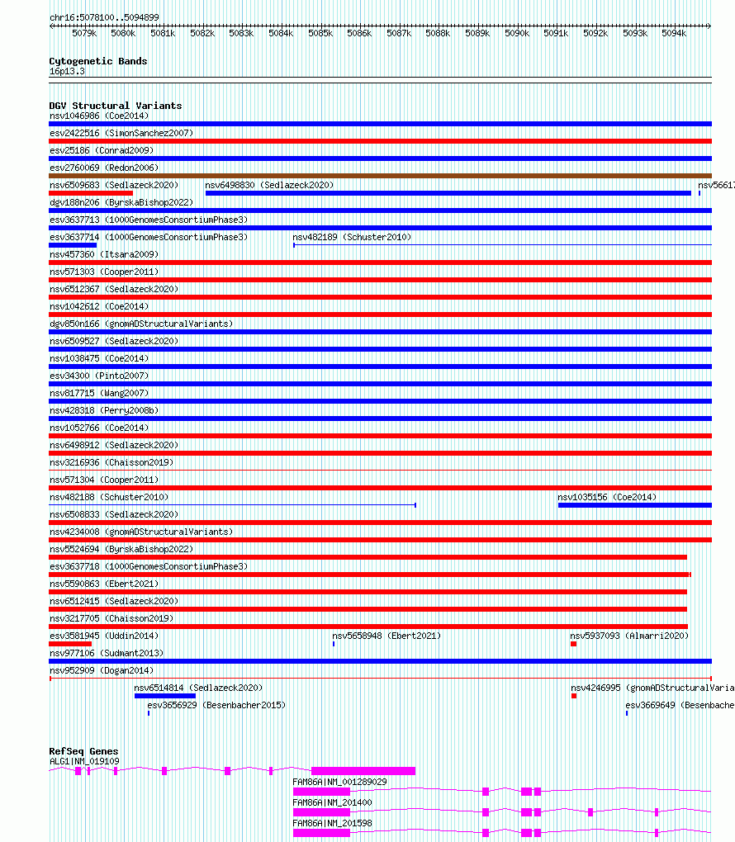735x842 pixels.
Task: Click the 5085k ruler position label
Action: (320, 33)
